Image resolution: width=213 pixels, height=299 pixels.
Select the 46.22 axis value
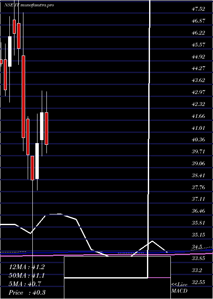[198, 32]
